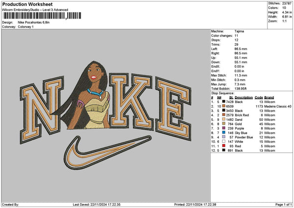Viewport: 294px width, 208px height.
Task: Select the 'Code' column header
Action: click(259, 98)
